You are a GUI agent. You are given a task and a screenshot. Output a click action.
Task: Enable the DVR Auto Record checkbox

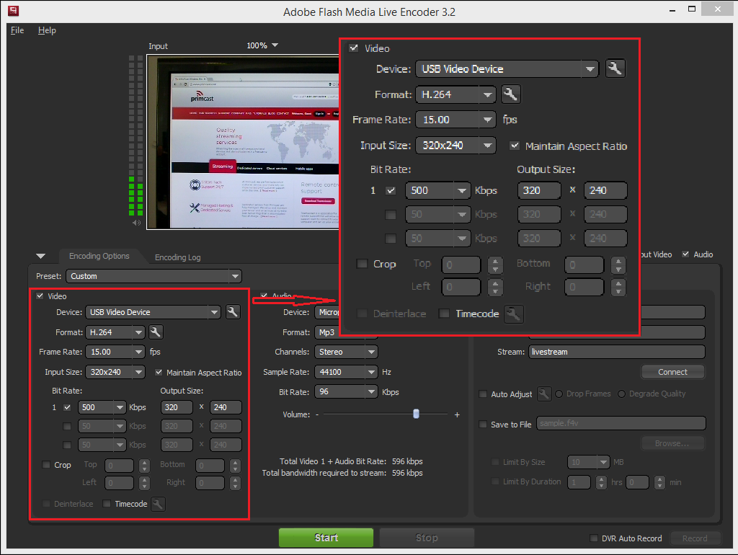coord(594,538)
